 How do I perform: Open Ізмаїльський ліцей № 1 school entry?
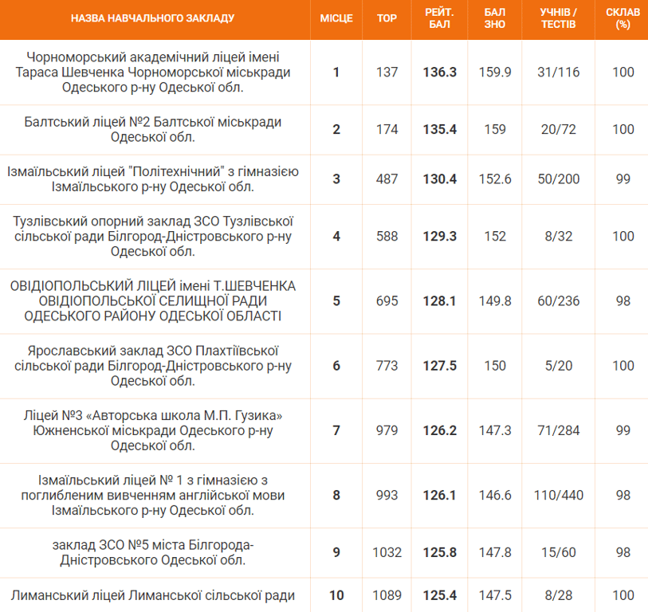tap(152, 495)
